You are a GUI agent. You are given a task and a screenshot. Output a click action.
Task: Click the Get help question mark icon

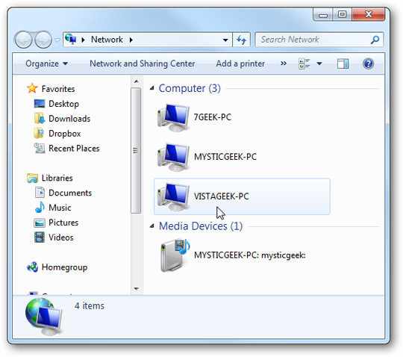click(368, 63)
